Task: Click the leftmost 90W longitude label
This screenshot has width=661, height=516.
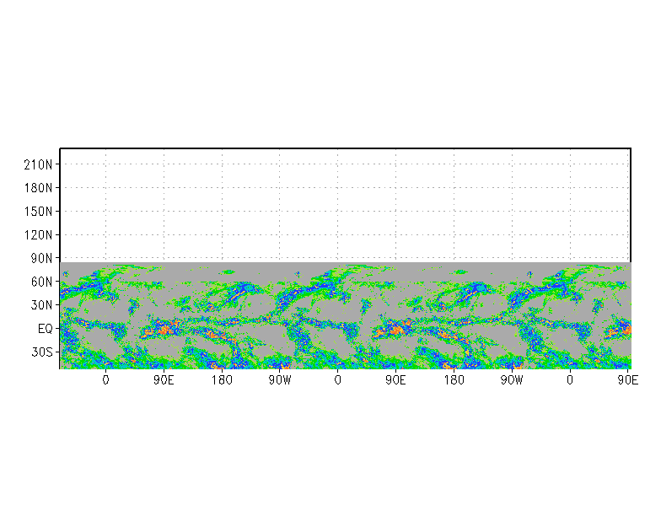Action: tap(280, 380)
